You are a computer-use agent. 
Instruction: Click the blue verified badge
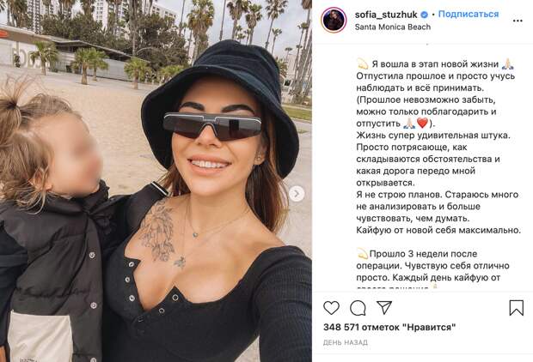pyautogui.click(x=424, y=15)
